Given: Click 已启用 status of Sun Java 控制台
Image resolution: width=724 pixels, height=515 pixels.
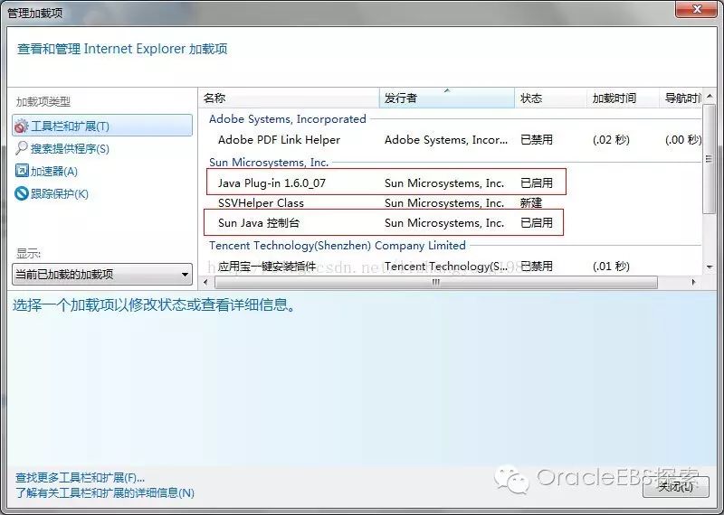Looking at the screenshot, I should tap(537, 222).
